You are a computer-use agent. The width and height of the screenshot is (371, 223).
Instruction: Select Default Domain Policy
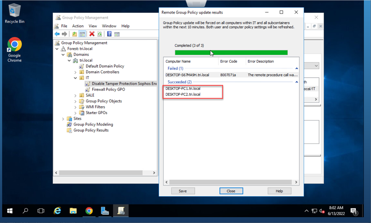[x=105, y=66]
